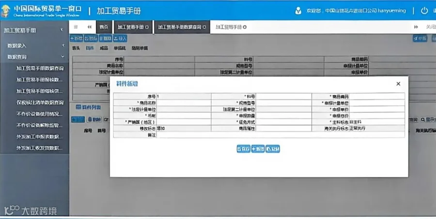Click the 海关执行标志 field showing 正常执行
The width and height of the screenshot is (436, 219).
pos(377,129)
